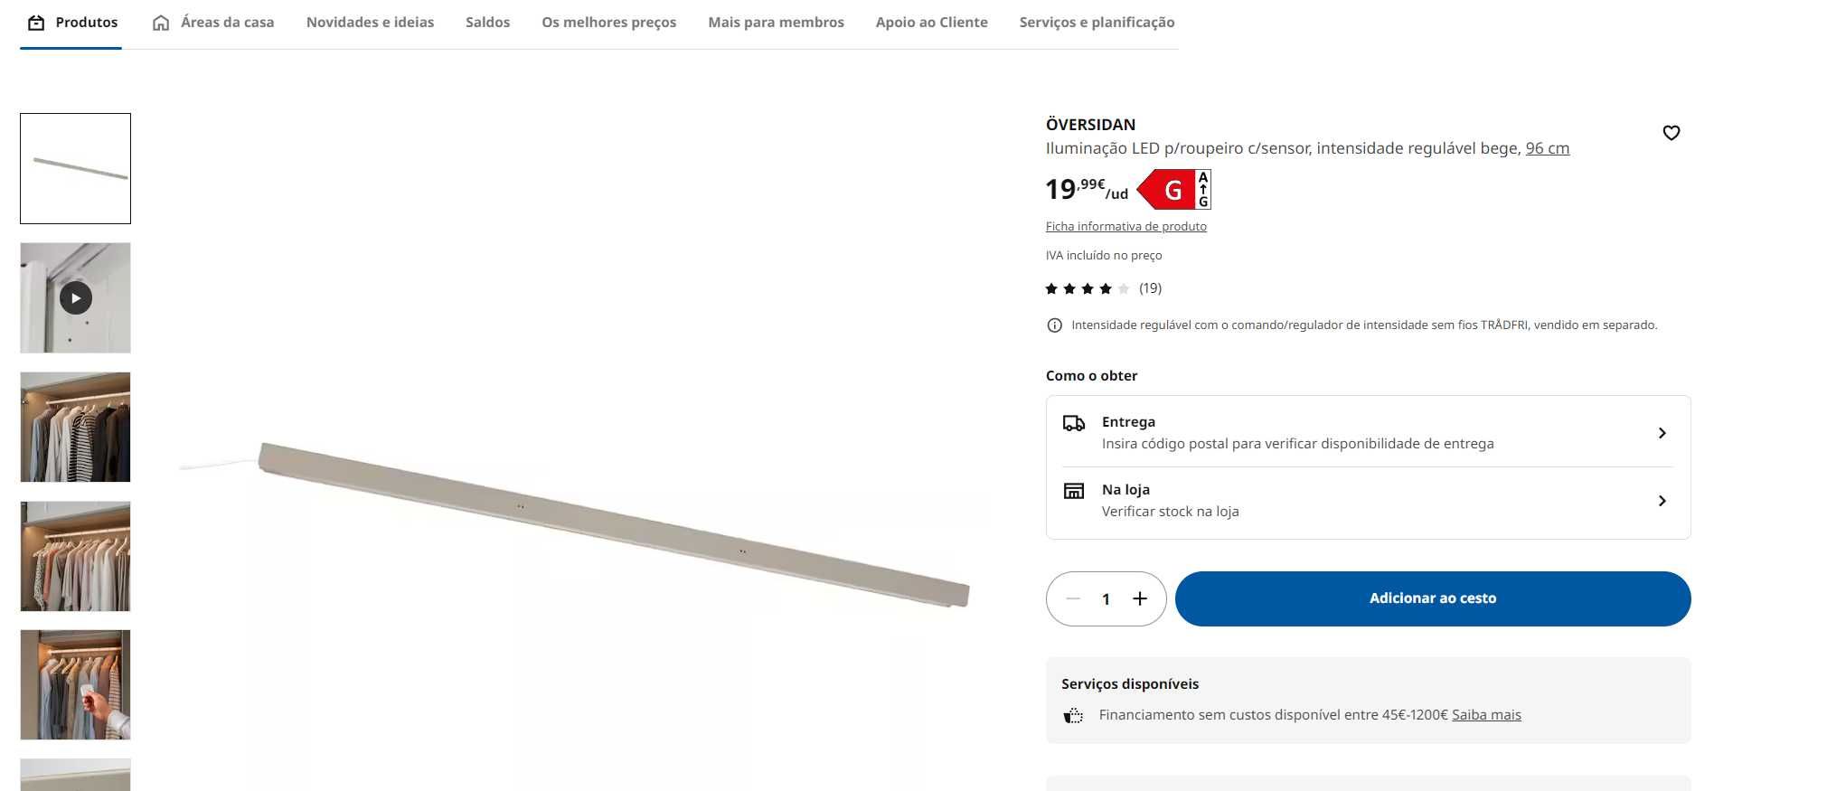Click Saiba mais financing link
The image size is (1827, 791).
point(1486,715)
